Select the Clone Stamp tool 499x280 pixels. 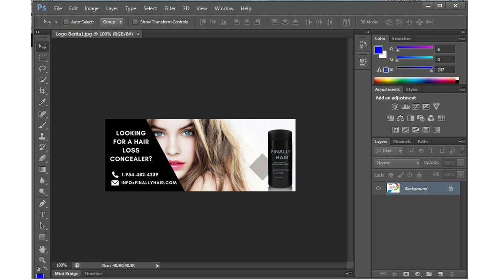click(42, 136)
